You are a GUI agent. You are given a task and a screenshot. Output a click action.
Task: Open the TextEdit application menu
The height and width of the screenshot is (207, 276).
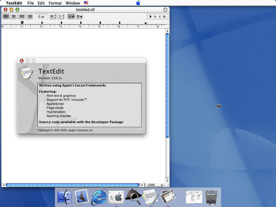pyautogui.click(x=14, y=3)
